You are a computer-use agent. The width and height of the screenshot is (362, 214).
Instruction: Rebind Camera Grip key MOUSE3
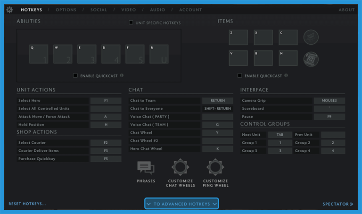pyautogui.click(x=329, y=100)
